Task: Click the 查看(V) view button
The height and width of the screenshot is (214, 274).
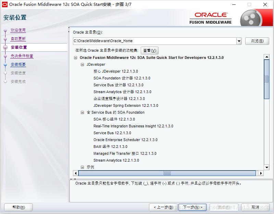Action: coord(150,50)
